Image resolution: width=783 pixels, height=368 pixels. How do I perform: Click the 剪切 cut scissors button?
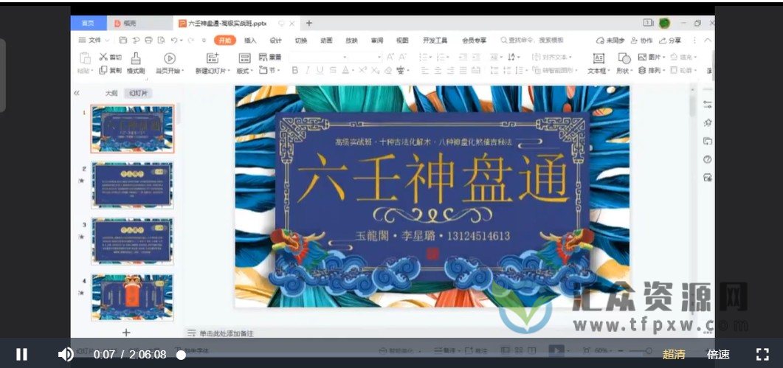pyautogui.click(x=111, y=57)
